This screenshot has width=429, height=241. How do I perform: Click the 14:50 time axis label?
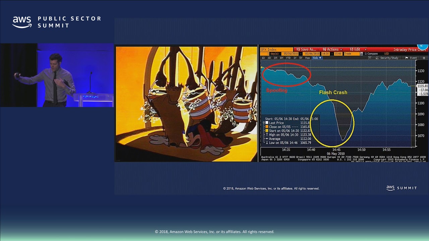(x=361, y=150)
